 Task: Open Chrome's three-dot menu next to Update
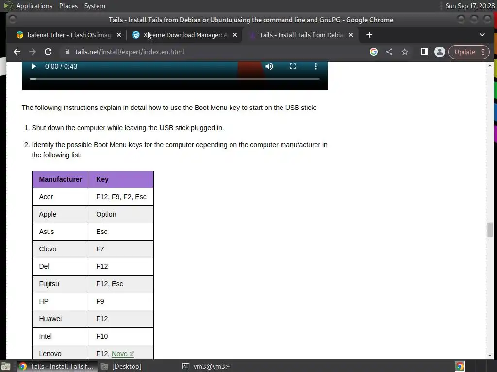coord(483,52)
